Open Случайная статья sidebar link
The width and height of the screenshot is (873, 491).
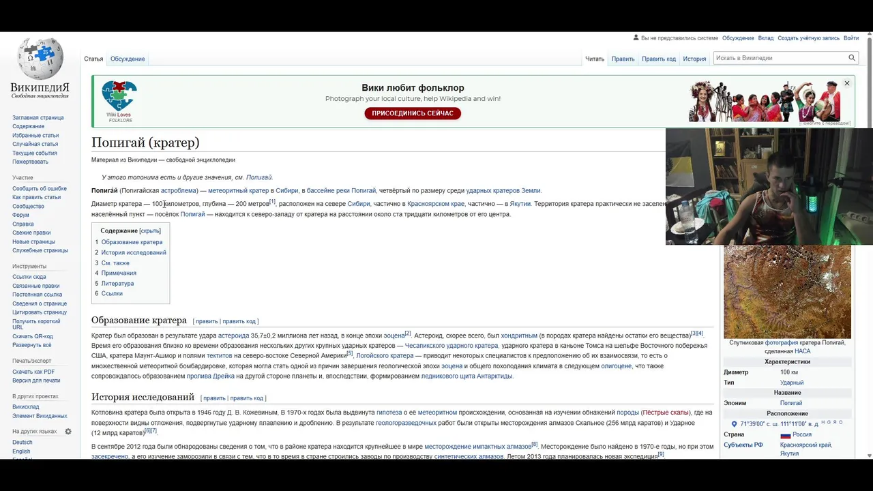pyautogui.click(x=35, y=144)
